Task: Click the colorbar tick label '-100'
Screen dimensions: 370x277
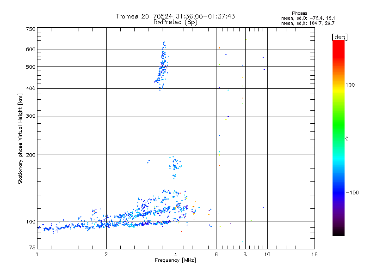Action: tap(352, 193)
